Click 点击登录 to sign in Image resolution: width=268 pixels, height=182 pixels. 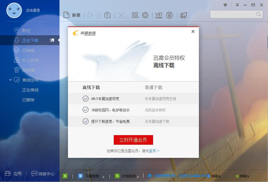(x=33, y=10)
